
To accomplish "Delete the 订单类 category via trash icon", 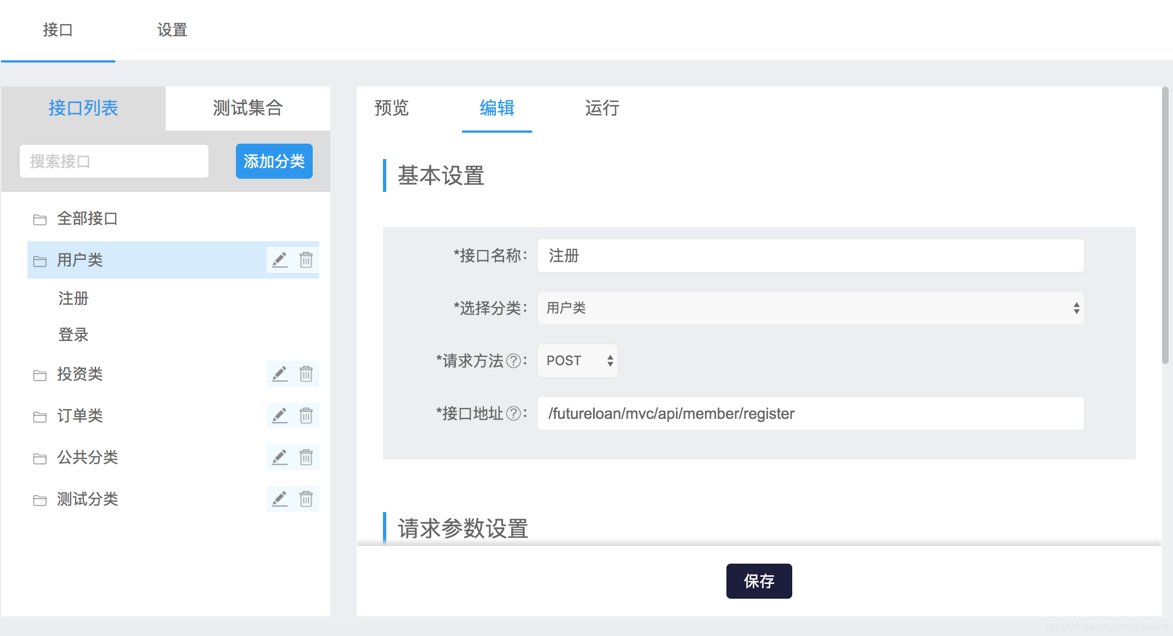I will point(306,416).
